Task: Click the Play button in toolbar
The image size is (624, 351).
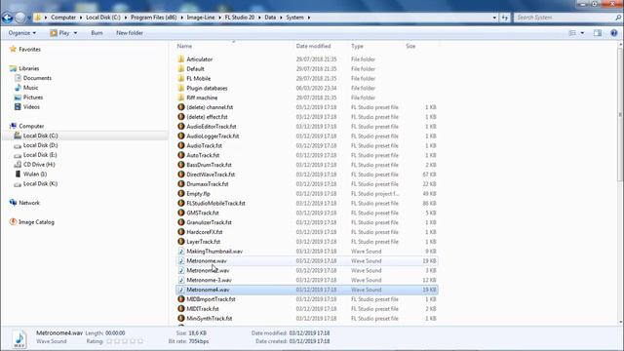Action: coord(59,33)
